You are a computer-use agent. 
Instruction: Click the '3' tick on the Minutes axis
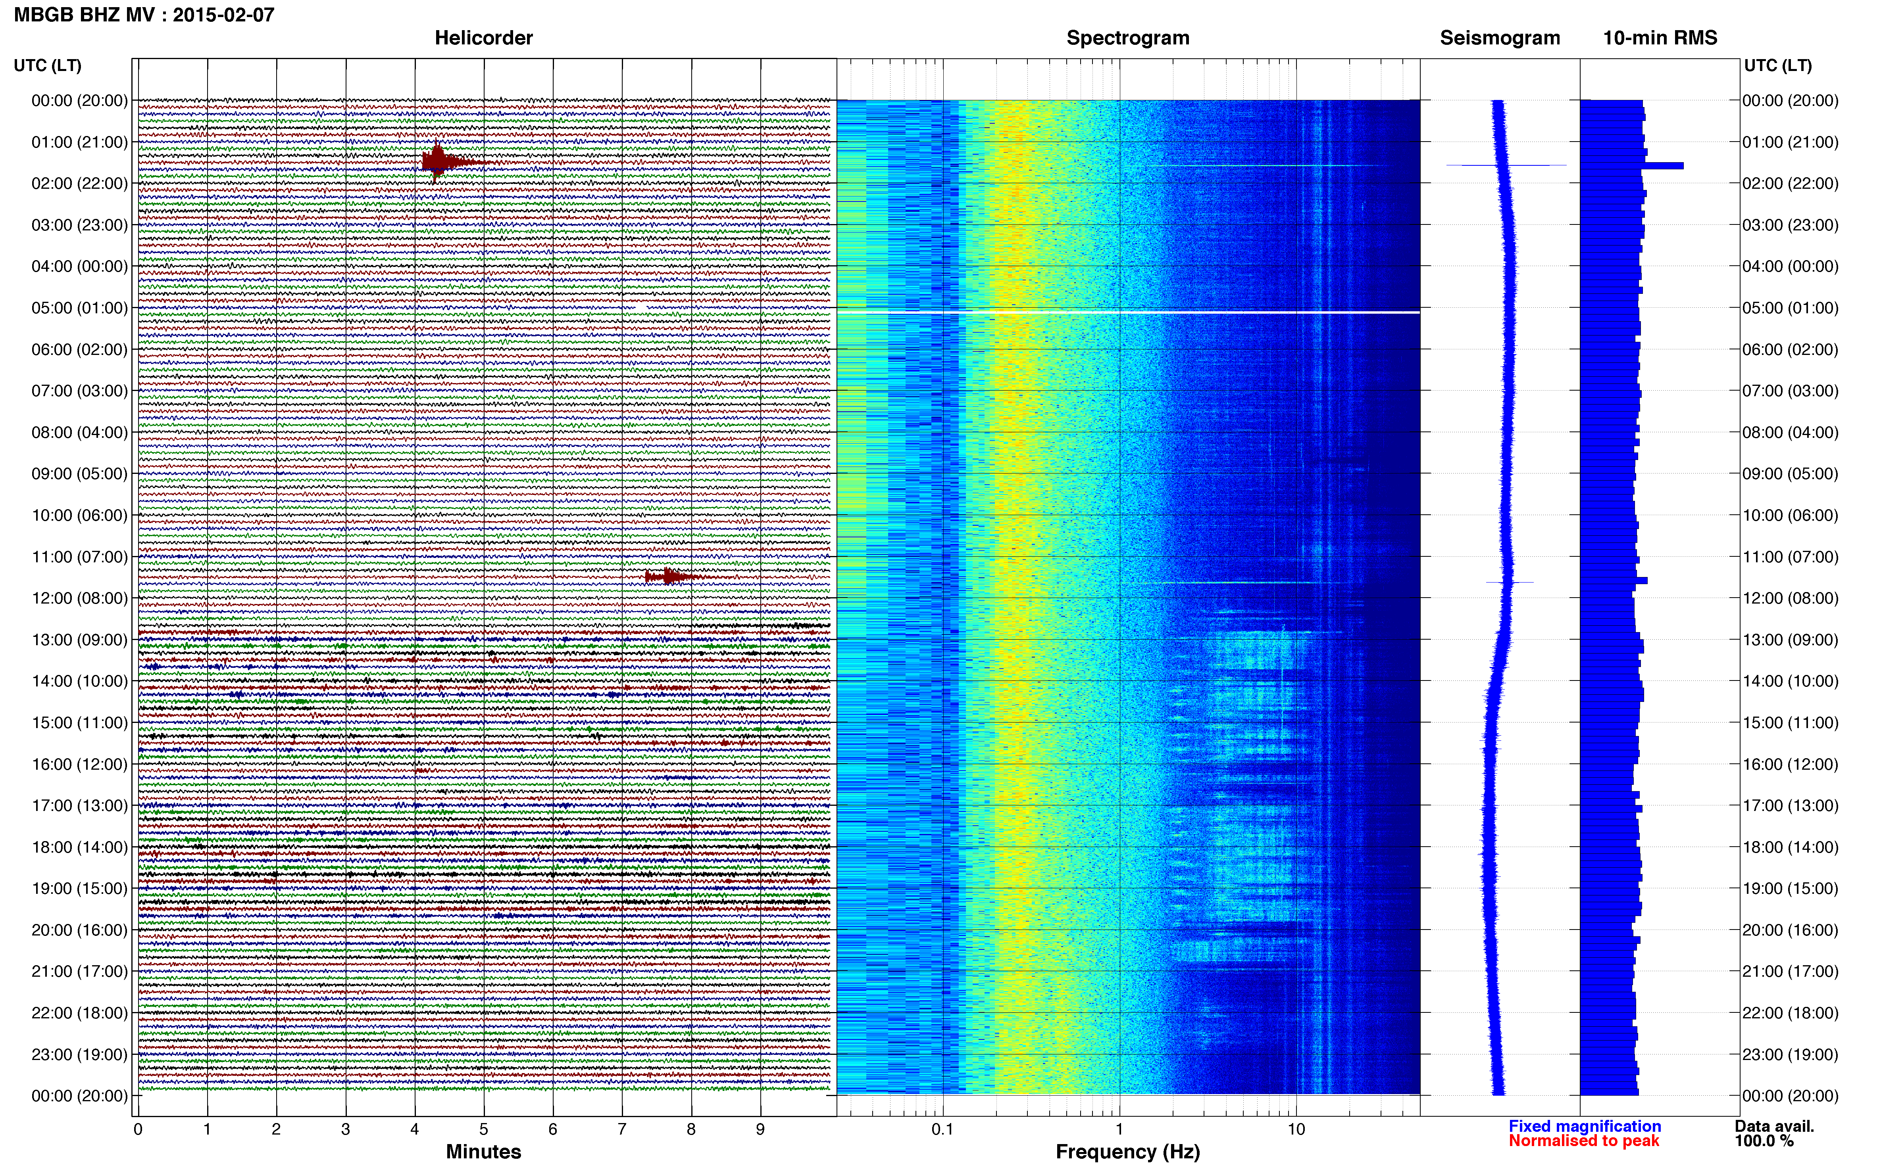click(345, 1129)
